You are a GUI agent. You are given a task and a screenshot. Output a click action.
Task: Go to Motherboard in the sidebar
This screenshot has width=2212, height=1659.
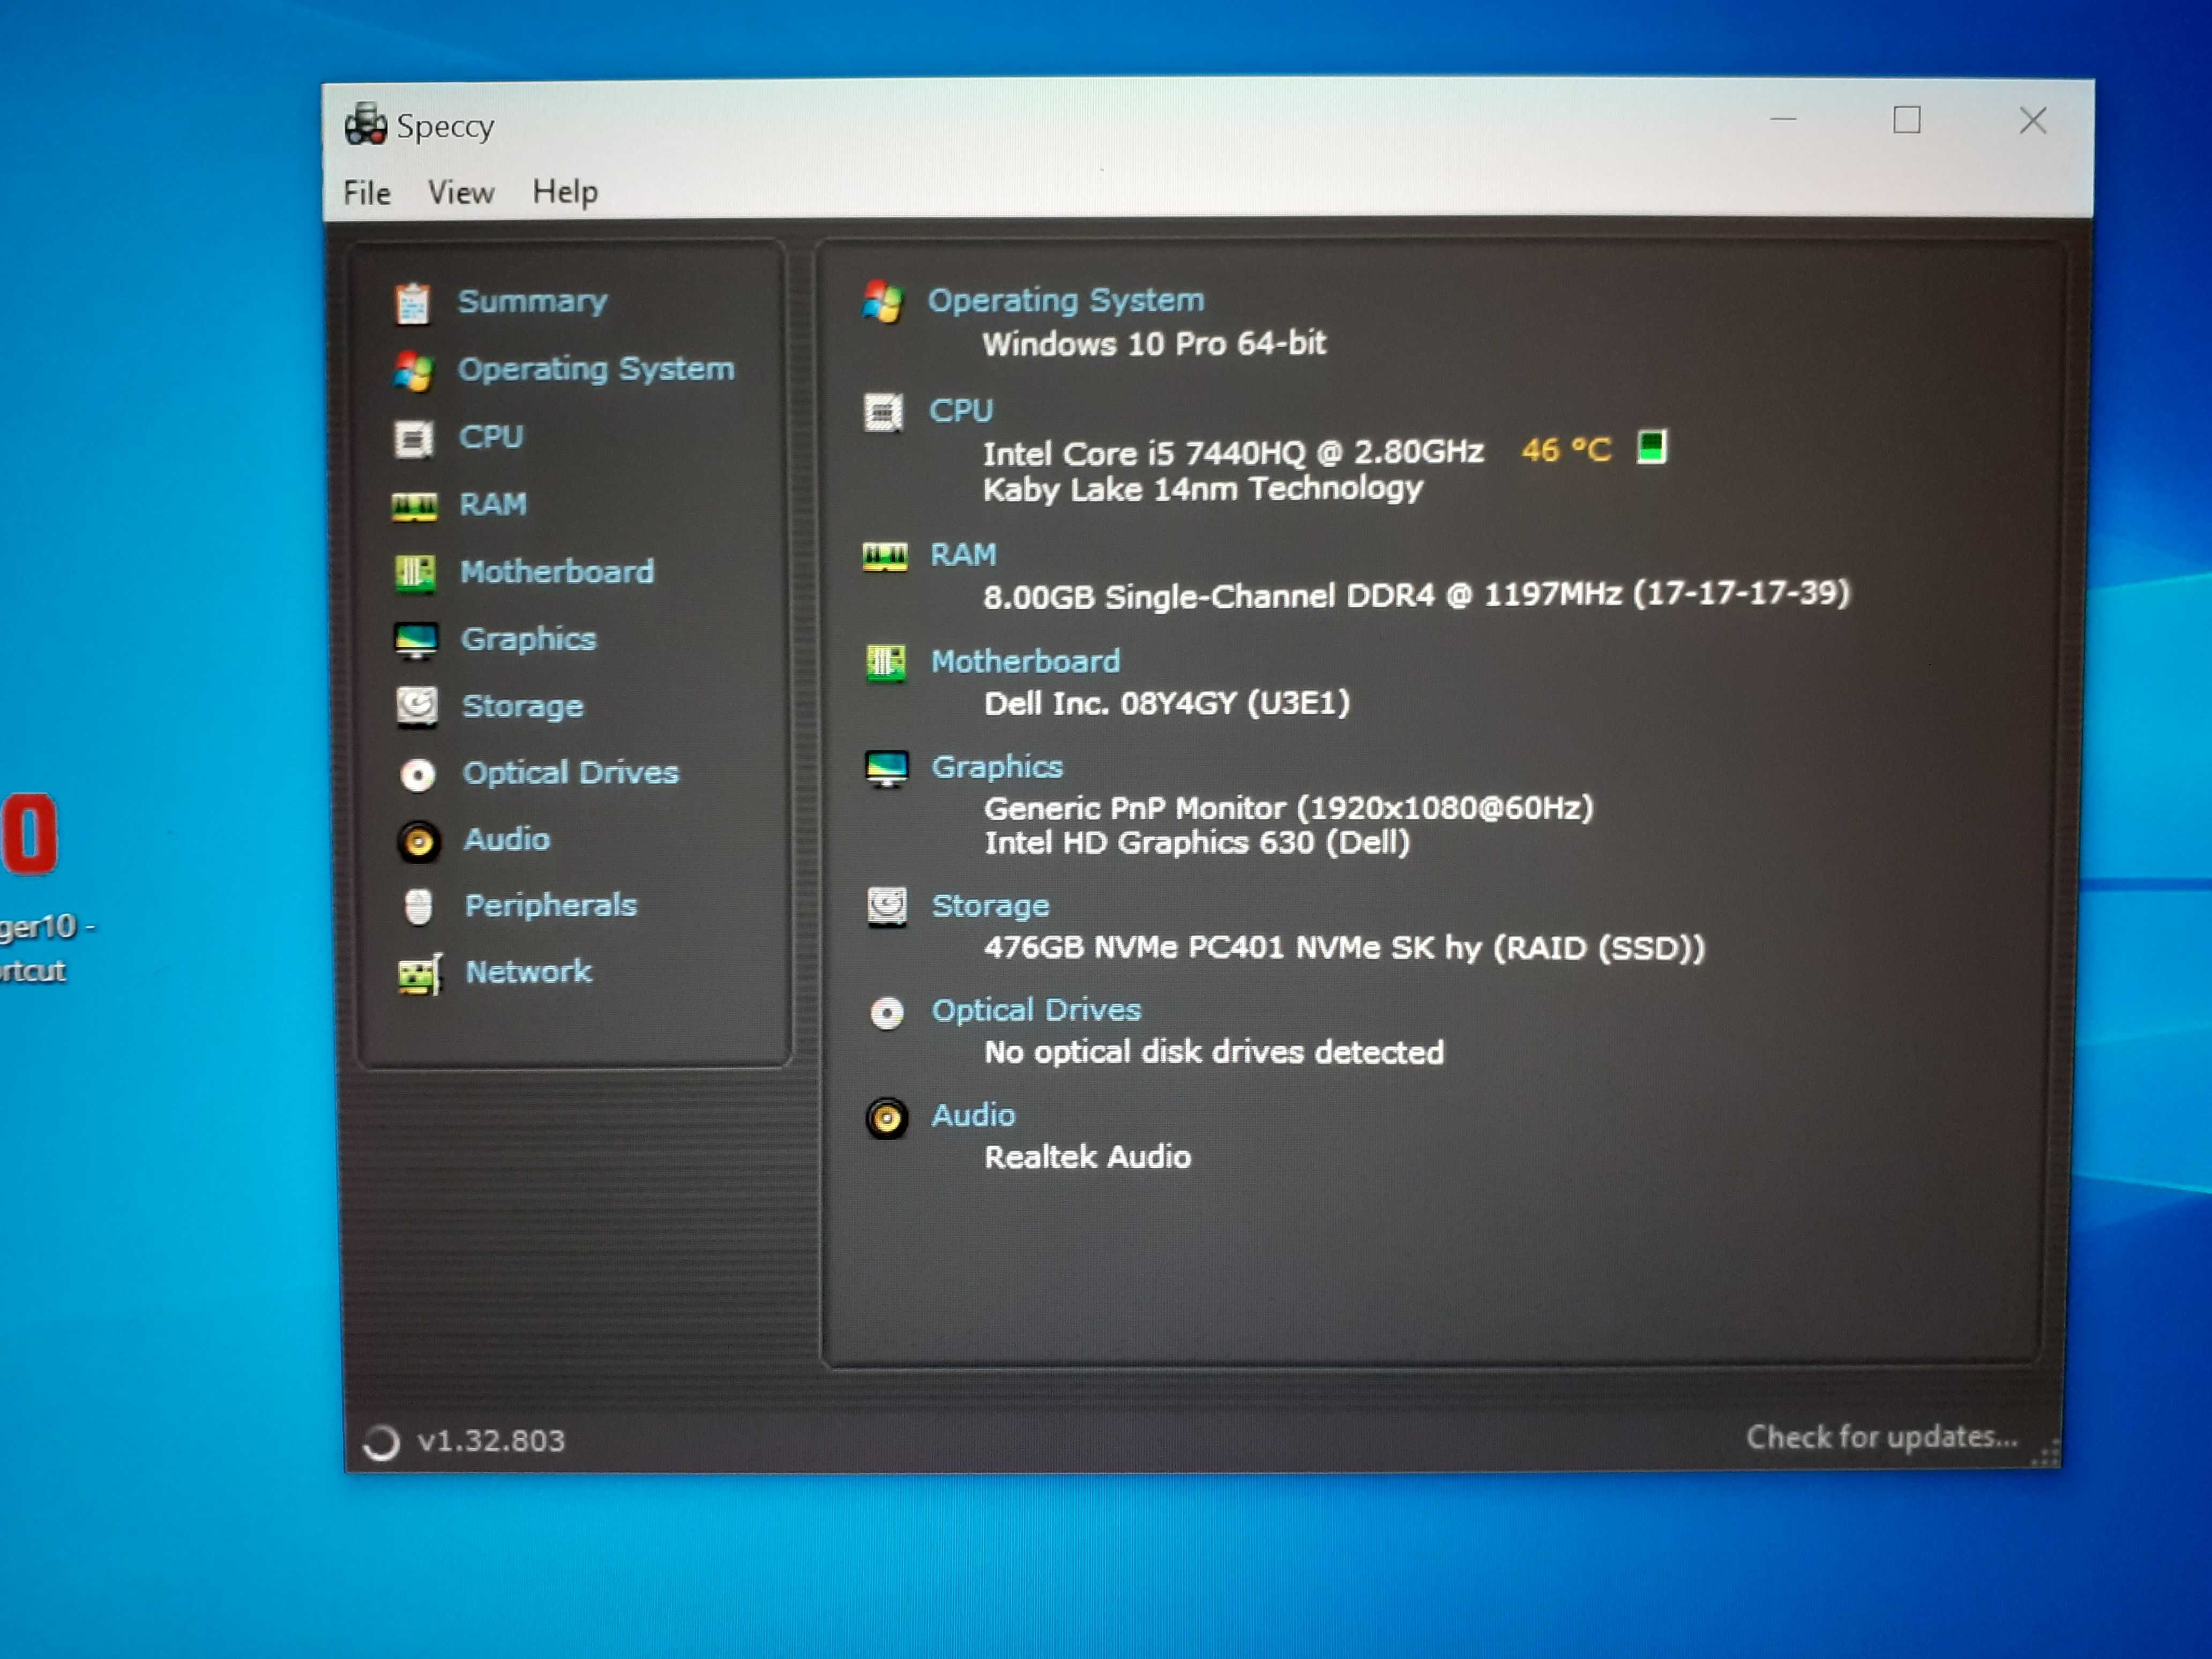point(557,571)
